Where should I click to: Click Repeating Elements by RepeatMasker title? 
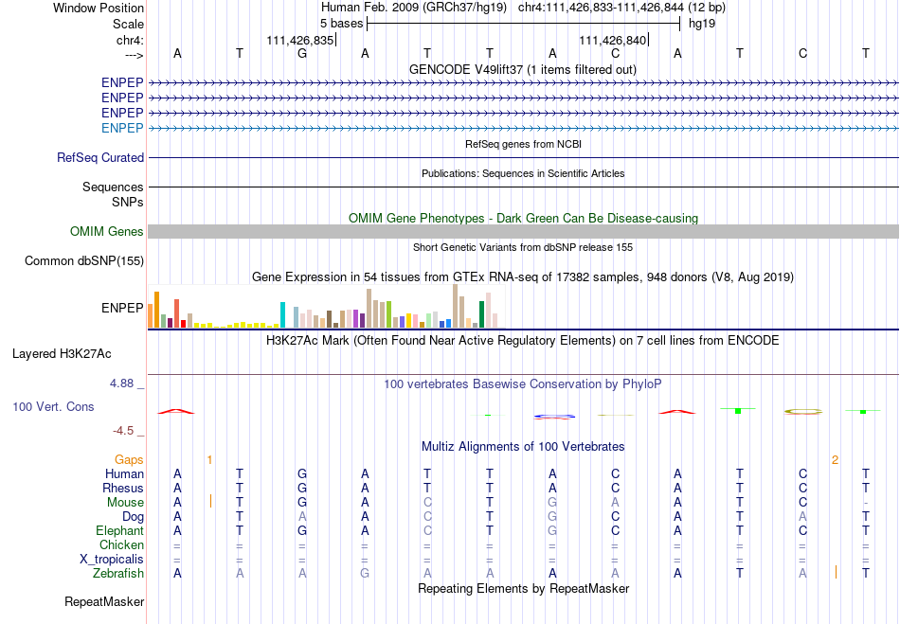coord(523,588)
